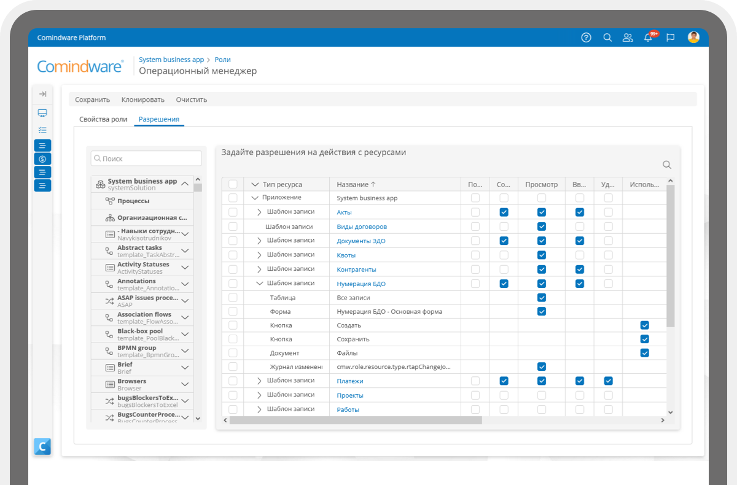Select Annotations in the resource tree
This screenshot has height=485, width=737.
[x=142, y=284]
